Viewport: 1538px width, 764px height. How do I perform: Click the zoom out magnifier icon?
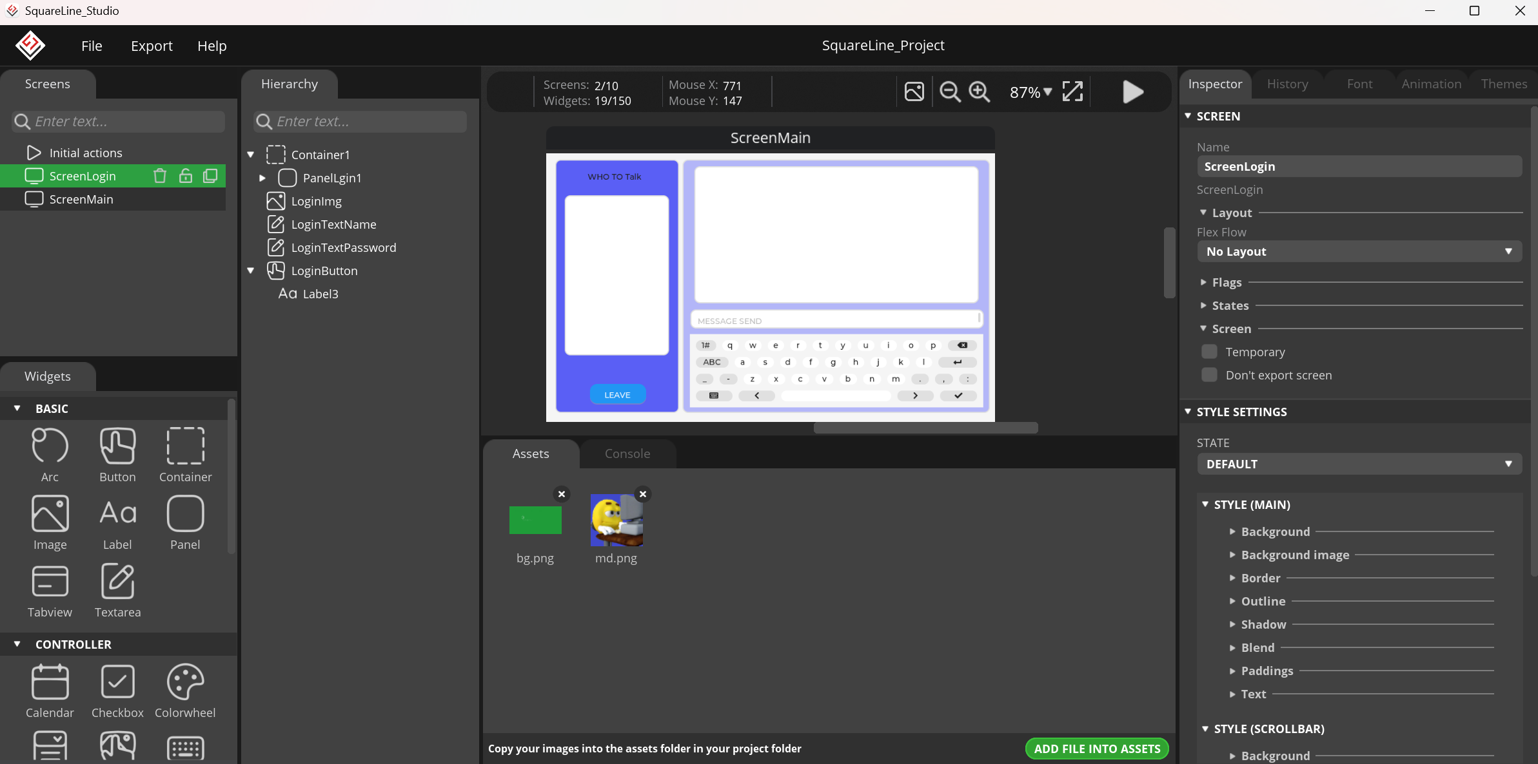(950, 92)
